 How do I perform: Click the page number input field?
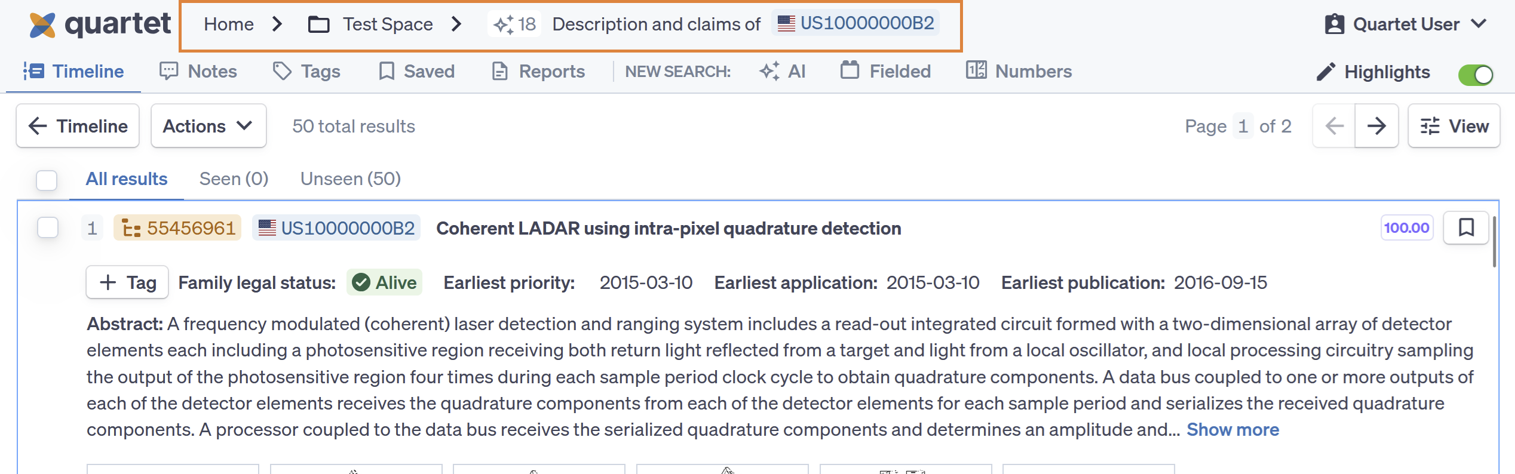pyautogui.click(x=1243, y=126)
